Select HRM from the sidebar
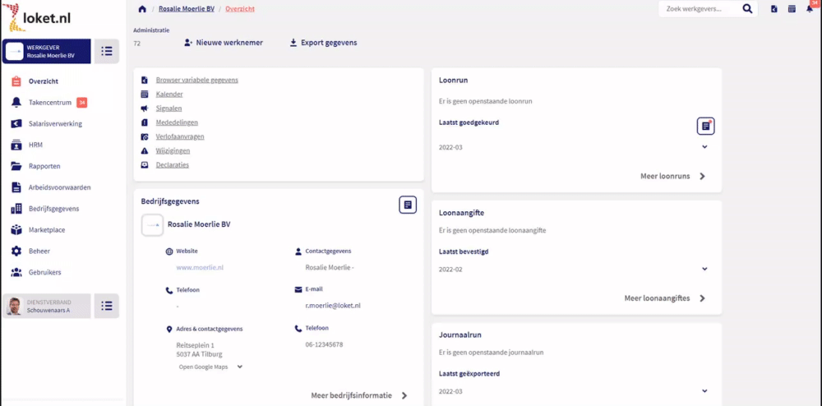Viewport: 822px width, 406px height. tap(35, 145)
